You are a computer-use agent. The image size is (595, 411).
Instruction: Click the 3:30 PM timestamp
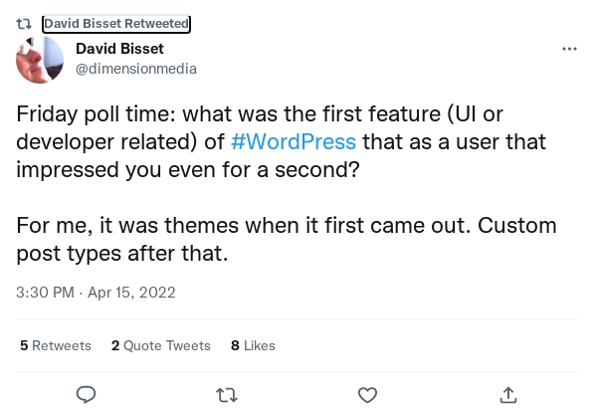click(x=45, y=293)
